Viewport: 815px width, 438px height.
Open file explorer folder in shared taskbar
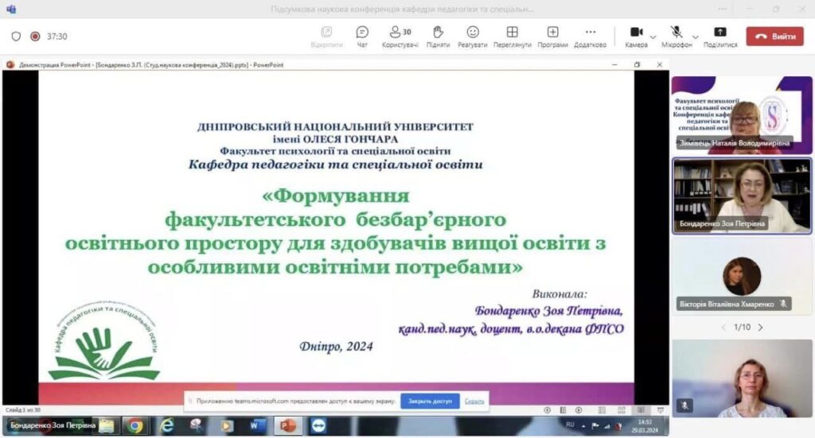[107, 426]
